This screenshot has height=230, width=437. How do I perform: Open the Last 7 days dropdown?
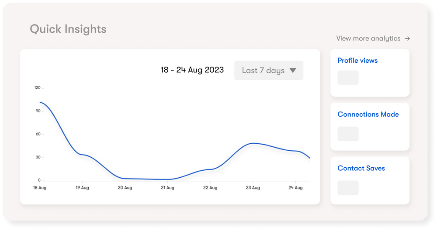click(268, 70)
